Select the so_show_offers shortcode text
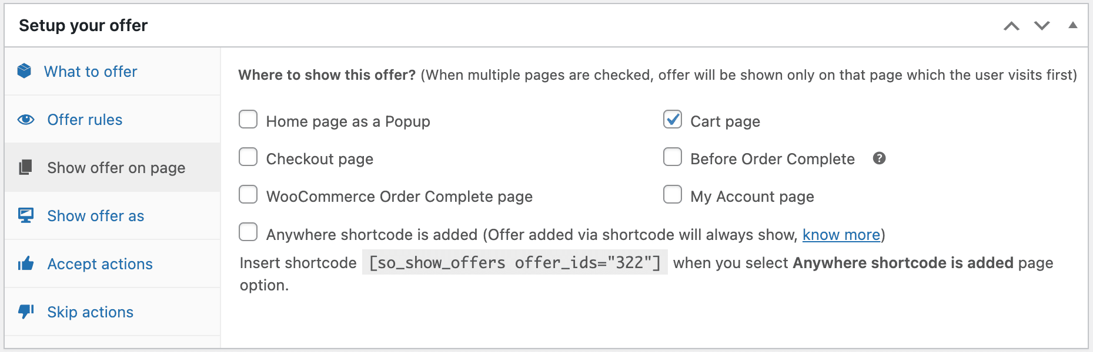Screen dimensions: 1093x352 514,263
